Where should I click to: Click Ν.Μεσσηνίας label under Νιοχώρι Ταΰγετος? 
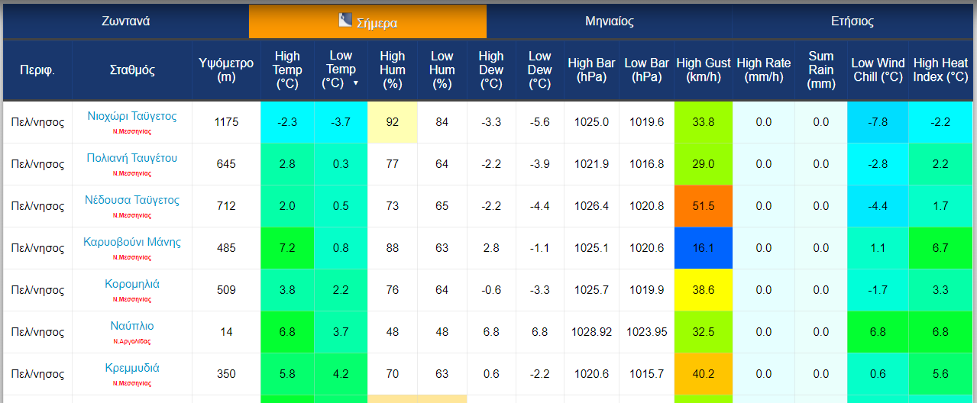(x=132, y=131)
